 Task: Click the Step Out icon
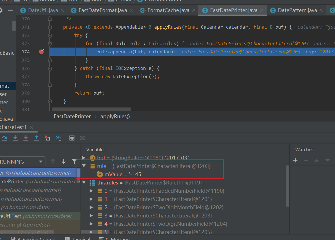36,138
